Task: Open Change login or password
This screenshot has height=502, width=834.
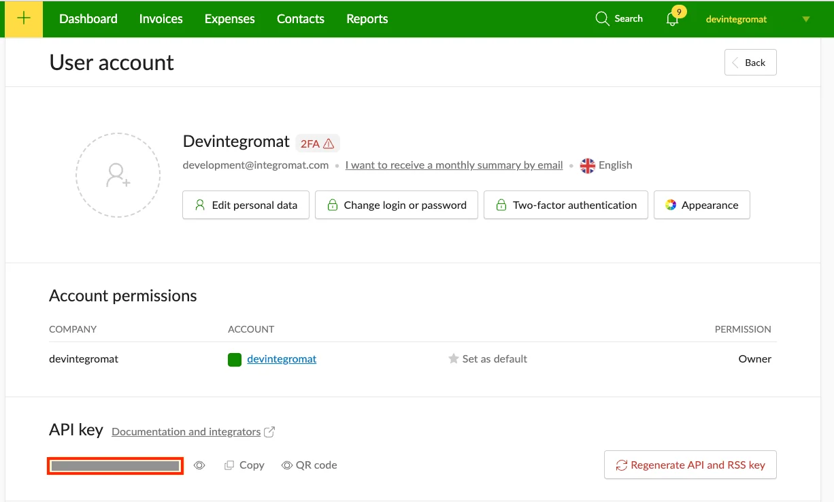Action: (397, 205)
